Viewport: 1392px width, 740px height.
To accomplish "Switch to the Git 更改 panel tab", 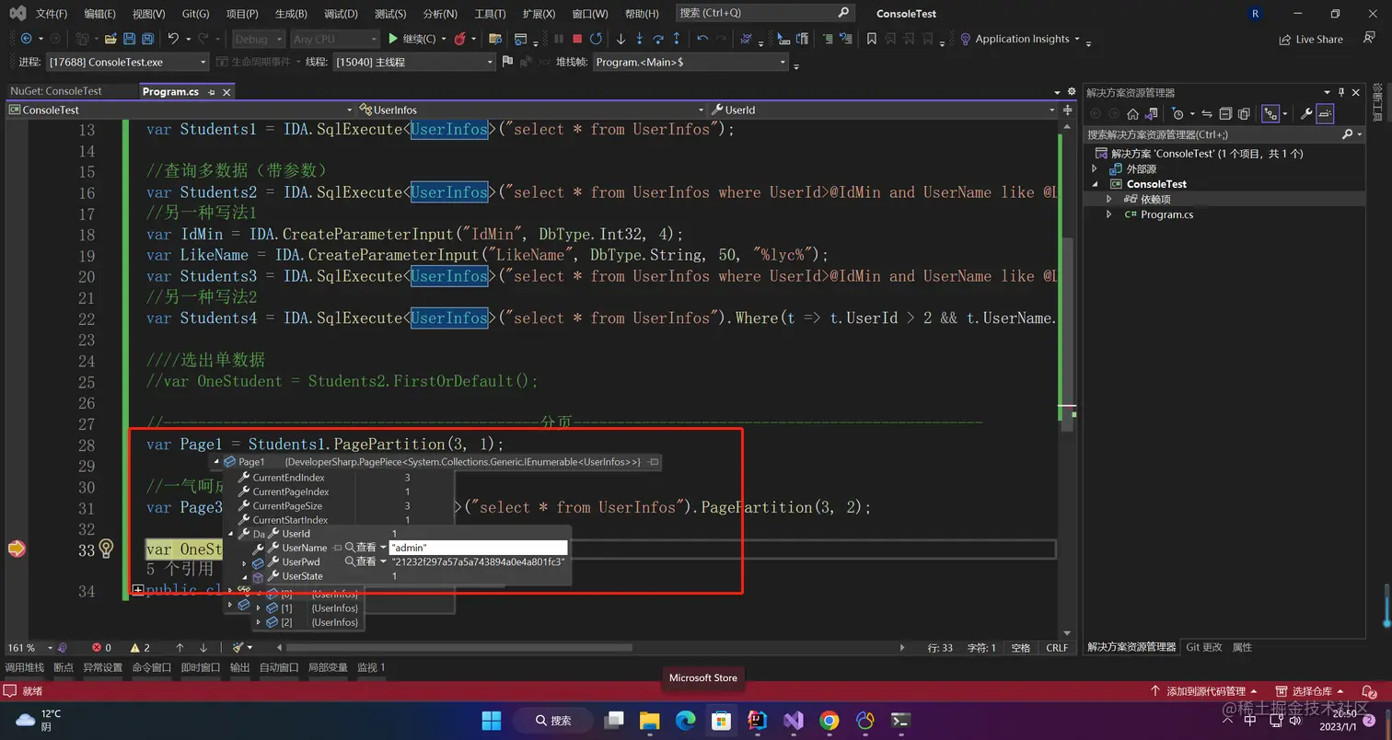I will pos(1203,647).
